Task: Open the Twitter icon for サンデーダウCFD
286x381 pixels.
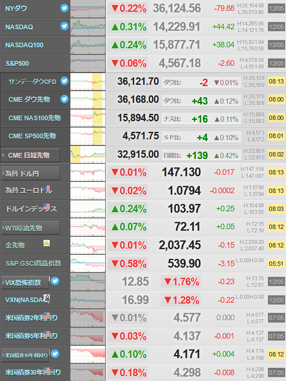Action: click(x=64, y=81)
